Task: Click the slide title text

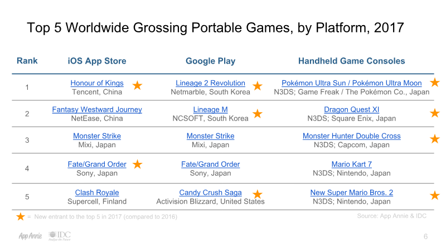Action: pyautogui.click(x=215, y=27)
